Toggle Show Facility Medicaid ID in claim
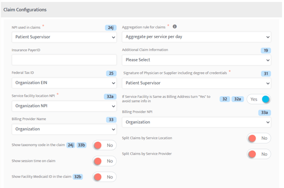284x188 pixels. click(104, 177)
